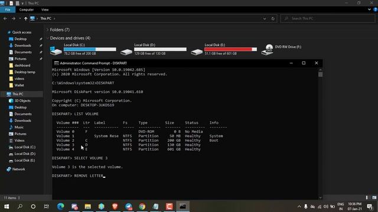Open the View ribbon tab

(x=45, y=9)
